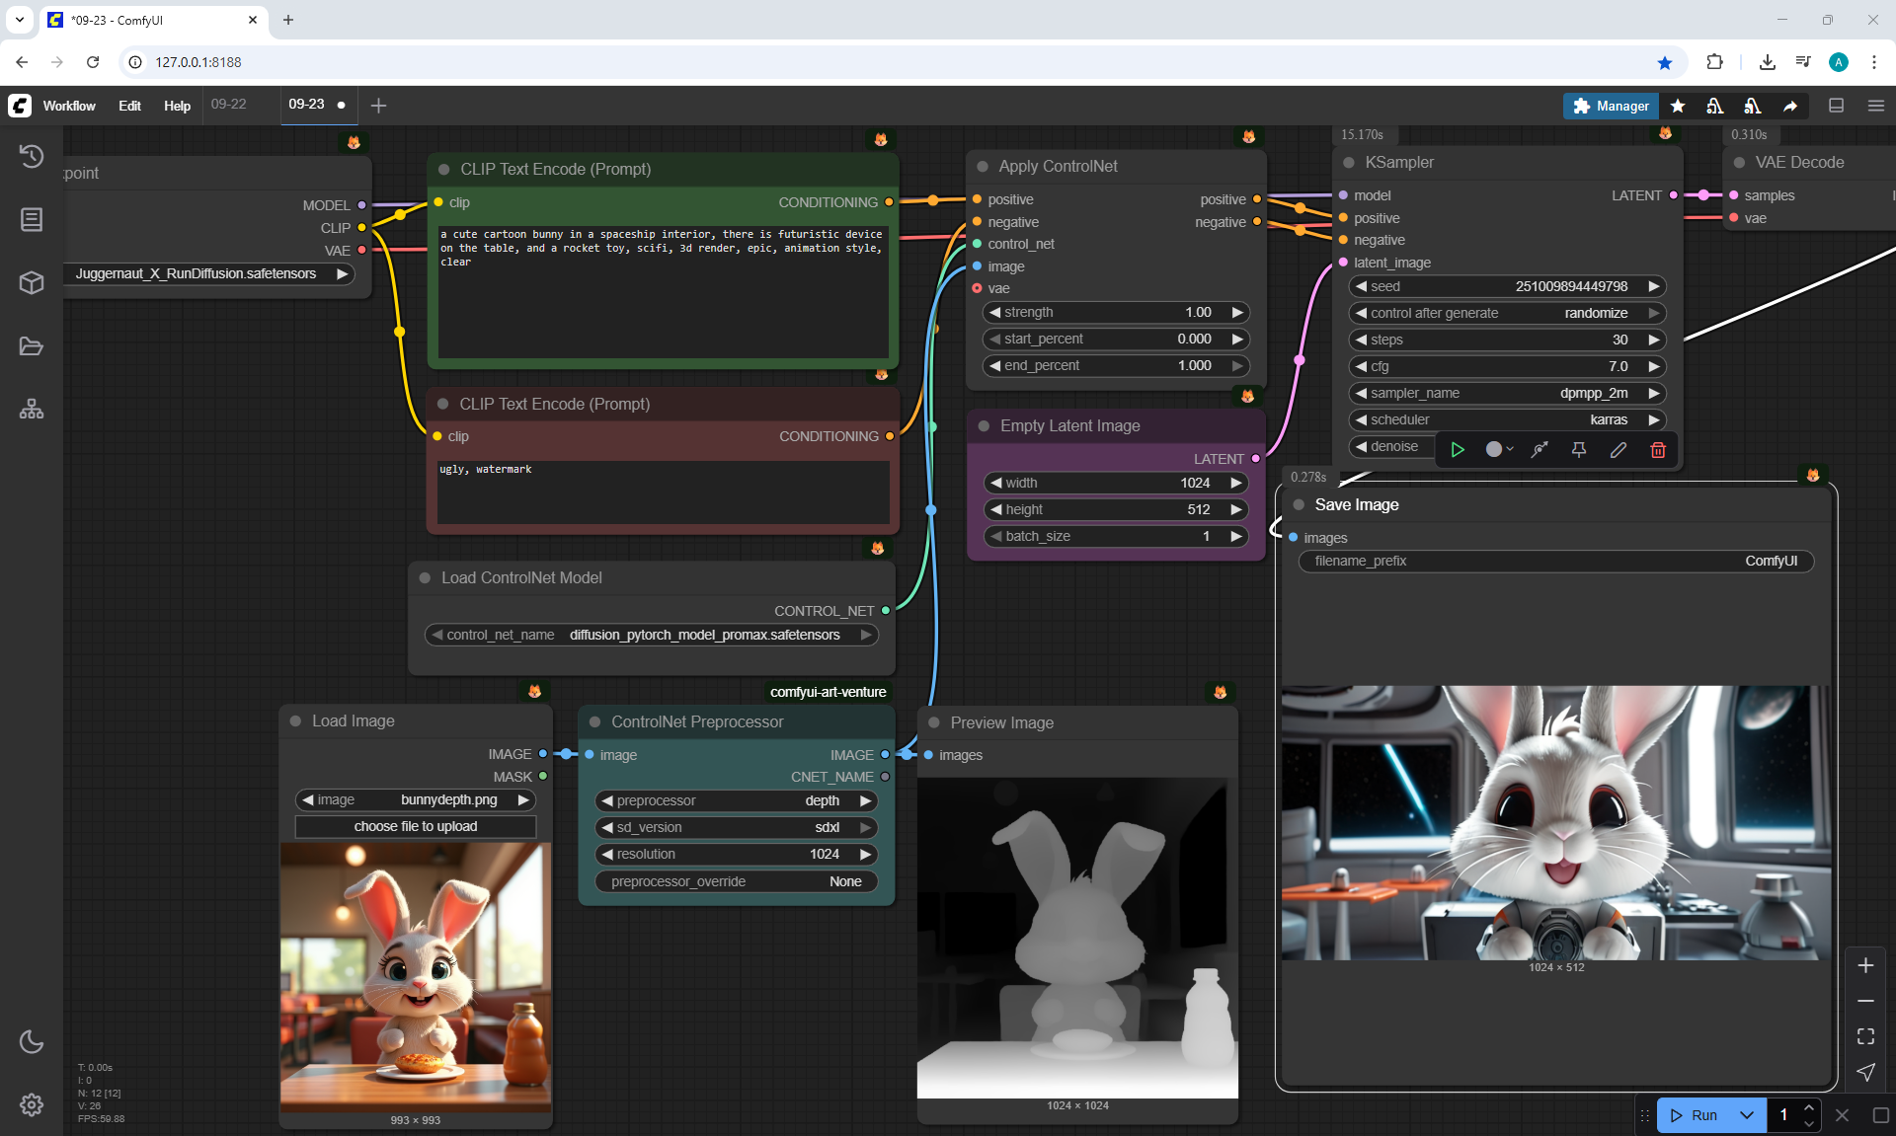Open the Run button dropdown chevron
Viewport: 1896px width, 1136px height.
coord(1747,1115)
